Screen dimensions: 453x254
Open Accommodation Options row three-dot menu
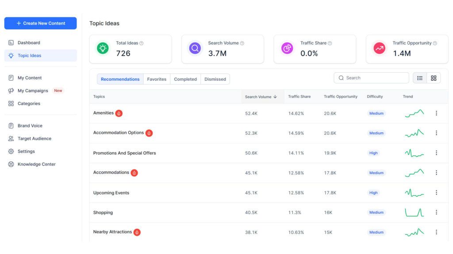point(436,133)
